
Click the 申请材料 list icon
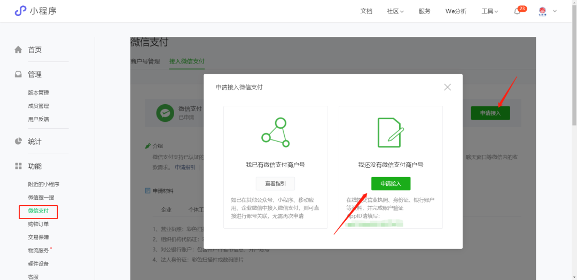(x=148, y=191)
